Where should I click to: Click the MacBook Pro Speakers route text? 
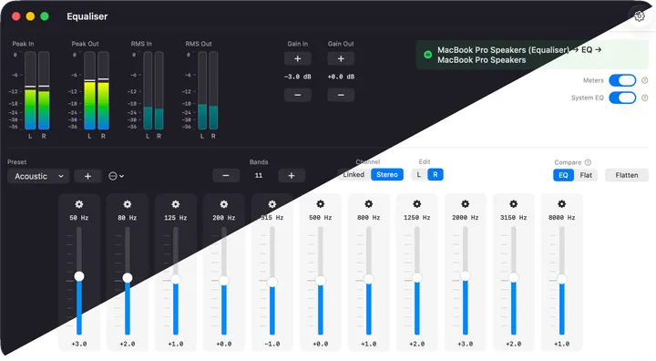click(x=519, y=55)
